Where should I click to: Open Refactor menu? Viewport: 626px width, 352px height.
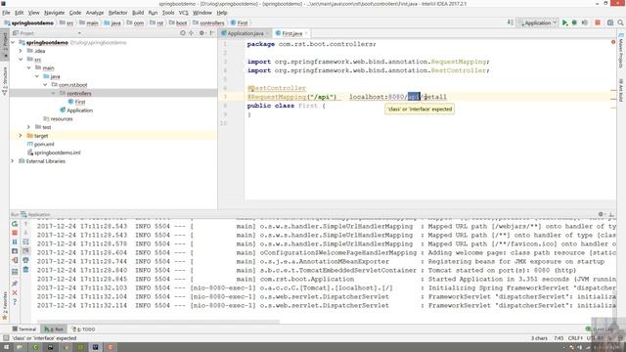coord(117,13)
